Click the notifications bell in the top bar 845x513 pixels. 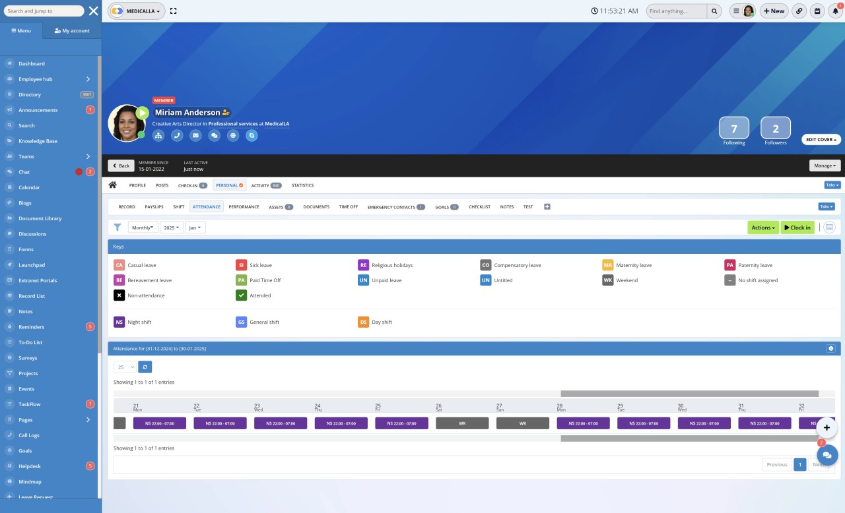834,11
